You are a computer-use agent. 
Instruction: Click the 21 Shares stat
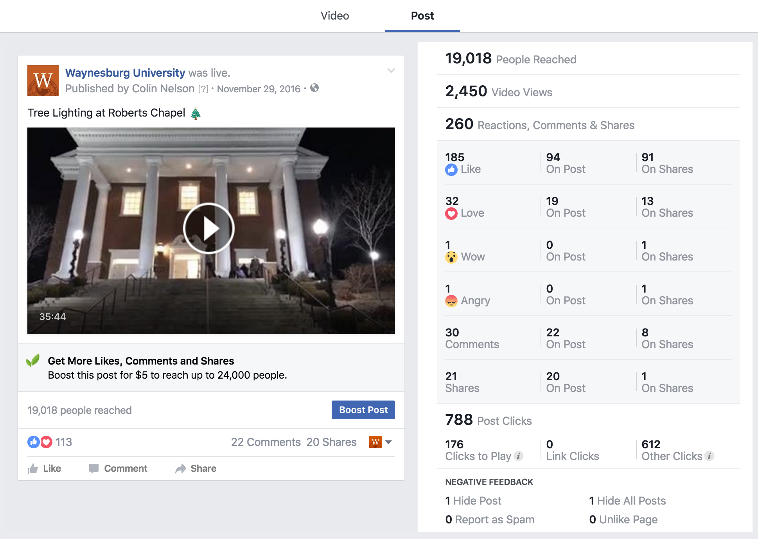(x=462, y=382)
